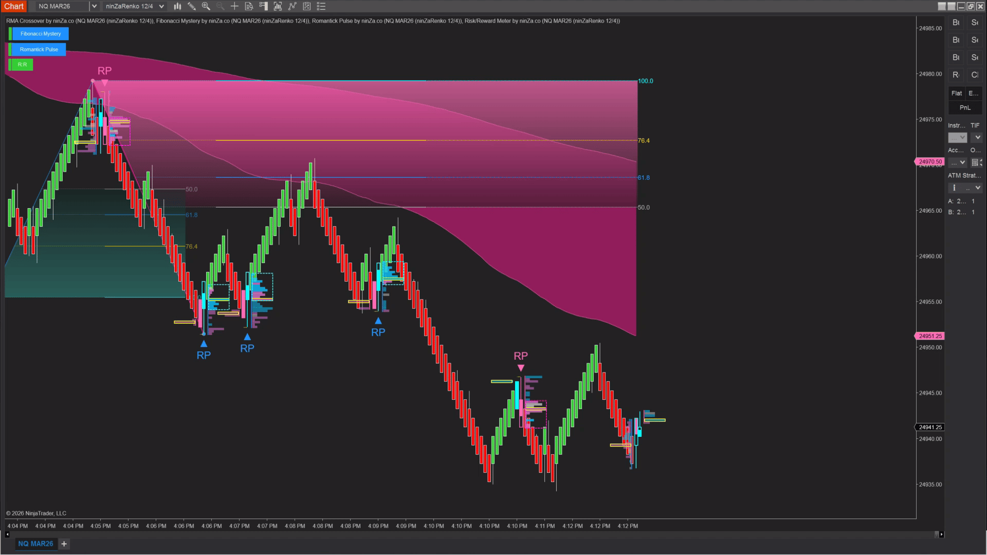This screenshot has width=987, height=555.
Task: Open the Strategies icon in toolbar
Action: pyautogui.click(x=306, y=6)
